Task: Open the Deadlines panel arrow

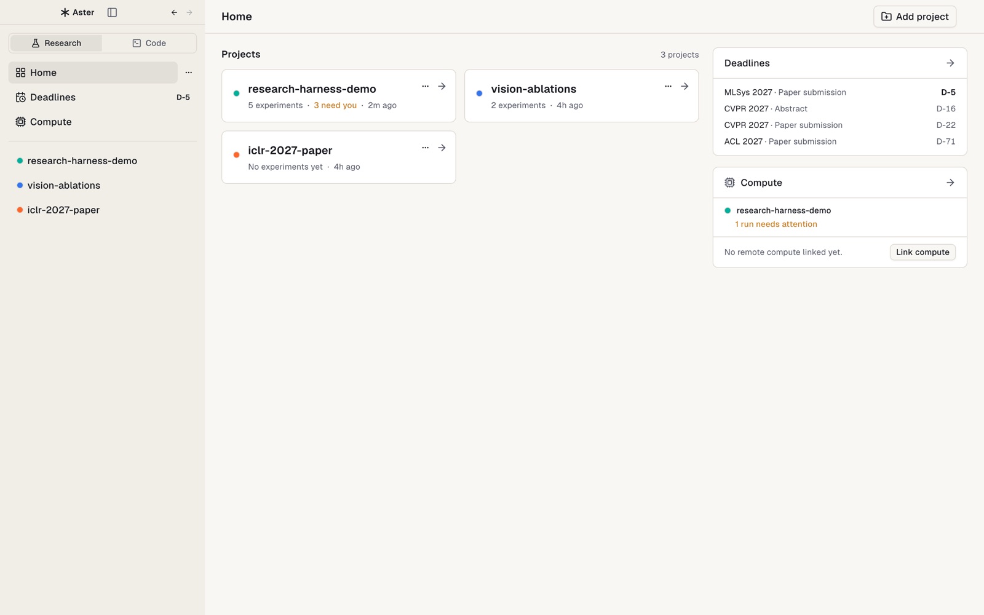Action: 950,63
